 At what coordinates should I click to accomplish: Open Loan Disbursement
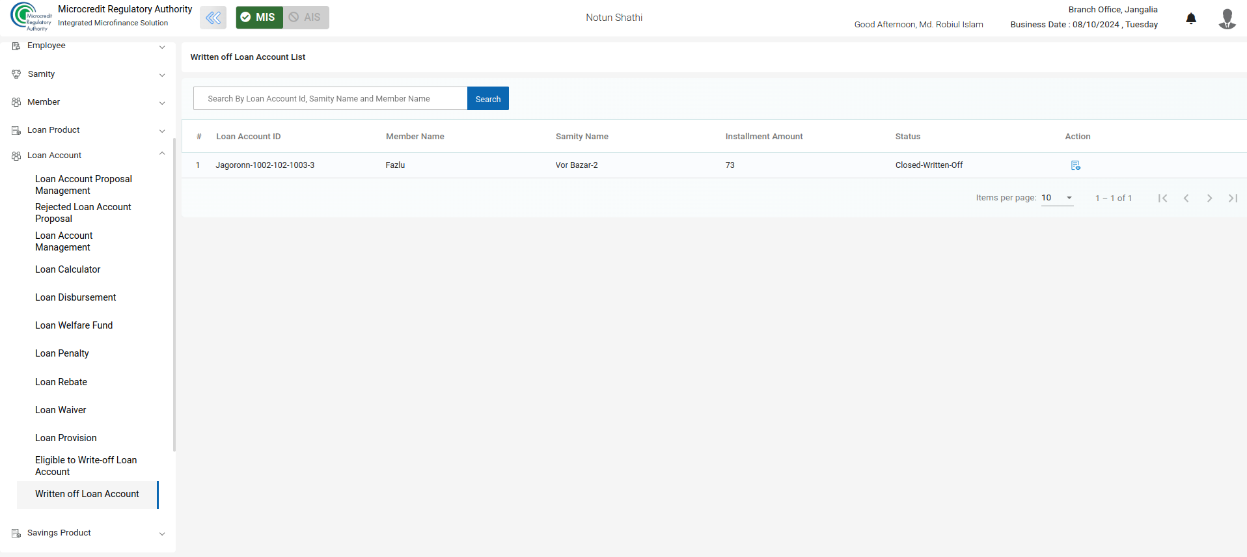[x=75, y=297]
